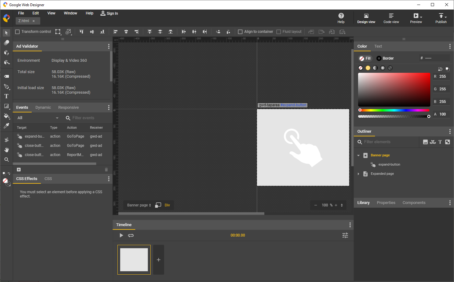Choose no-color fill type
Screen dimensions: 454x282
[x=361, y=68]
